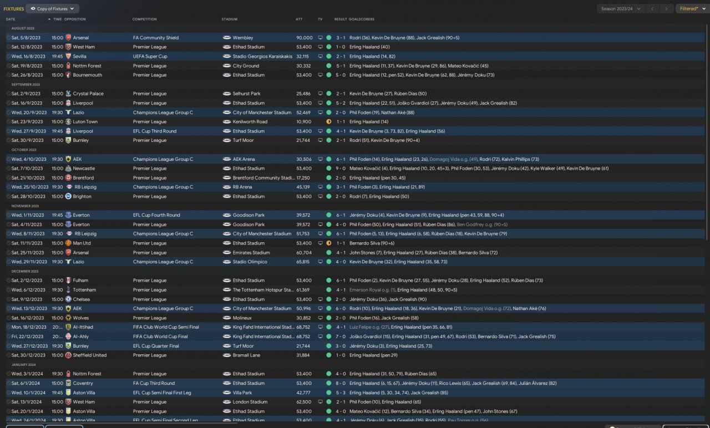Sort fixtures by the Result column header
The width and height of the screenshot is (710, 428).
(x=341, y=19)
